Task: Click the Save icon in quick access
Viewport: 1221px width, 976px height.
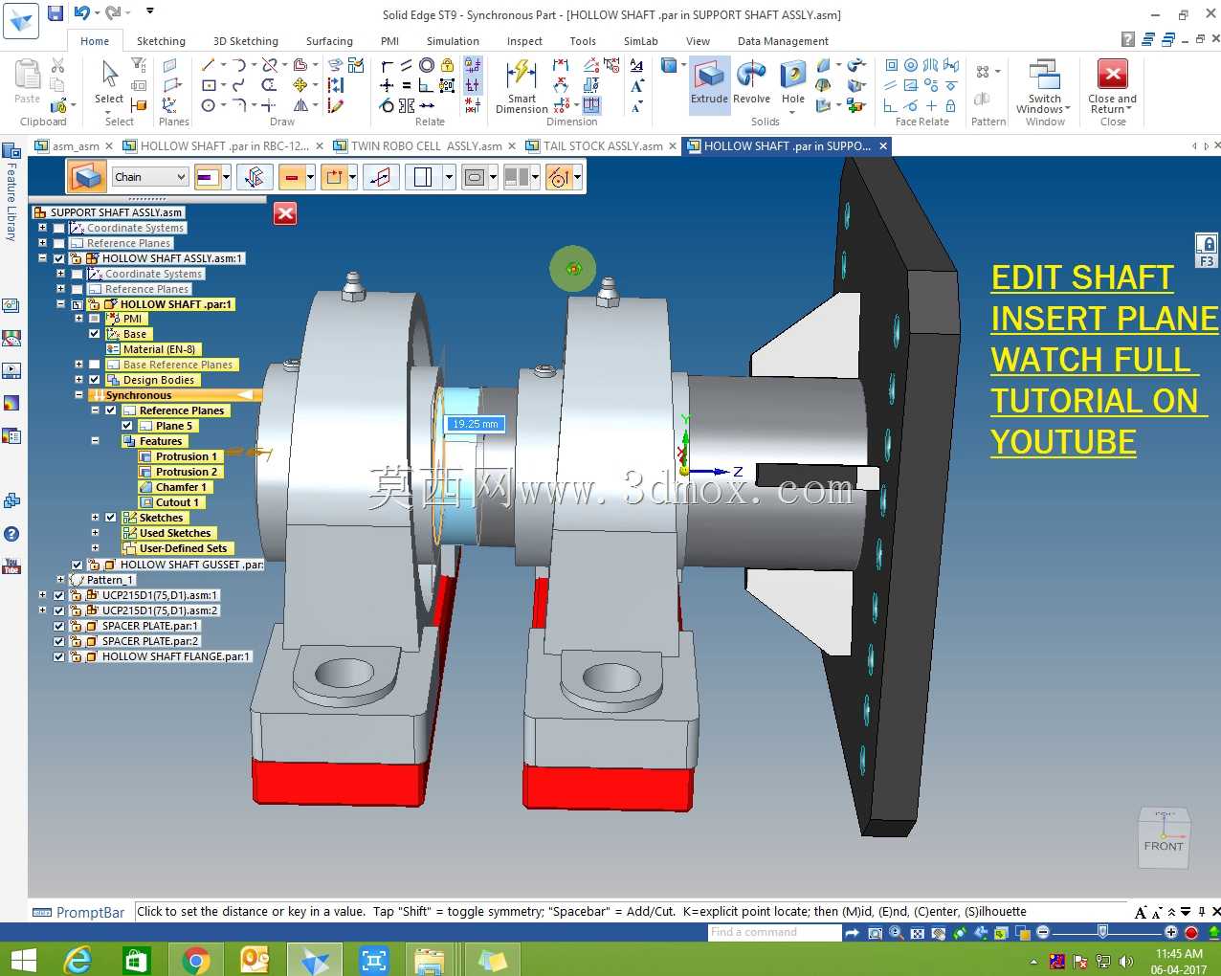Action: [x=55, y=13]
